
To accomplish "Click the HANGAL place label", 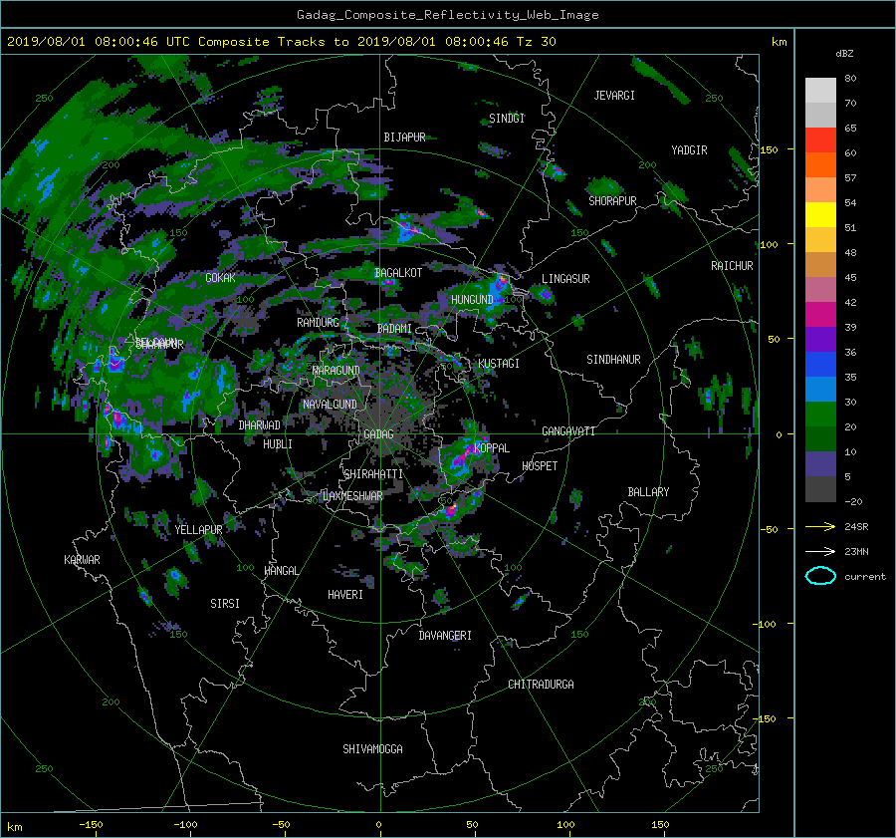I will point(281,571).
